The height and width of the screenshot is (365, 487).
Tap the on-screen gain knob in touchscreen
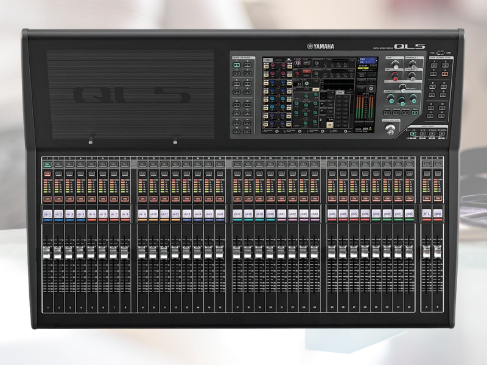[298, 63]
